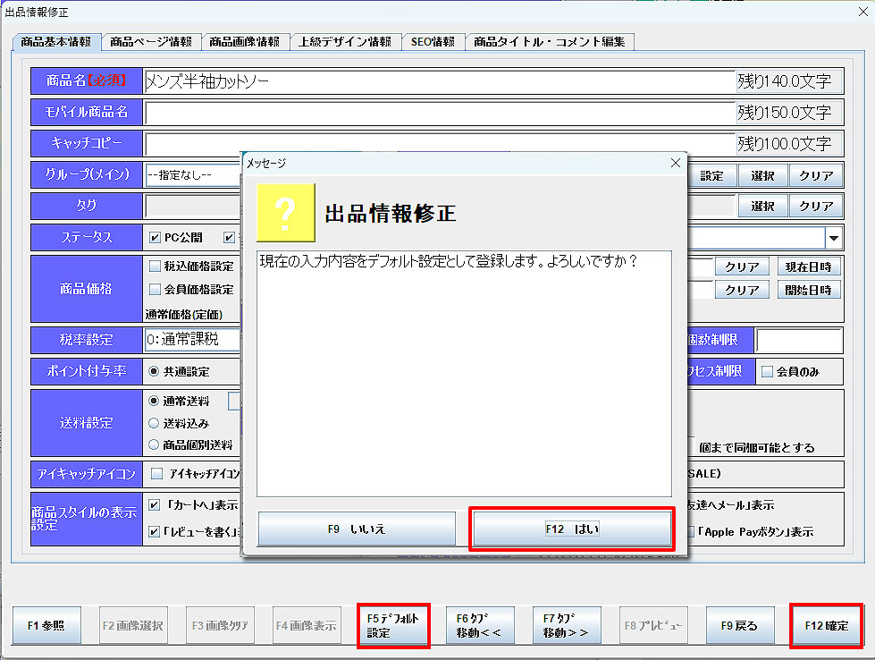Expand the ステータス row dropdown arrow
The height and width of the screenshot is (660, 875).
coord(834,238)
